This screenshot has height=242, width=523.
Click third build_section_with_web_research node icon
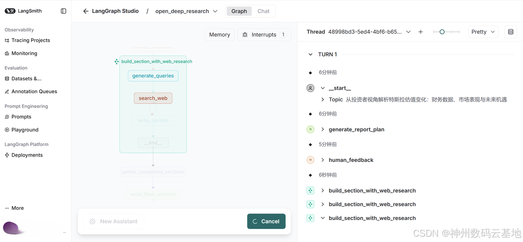tap(311, 218)
